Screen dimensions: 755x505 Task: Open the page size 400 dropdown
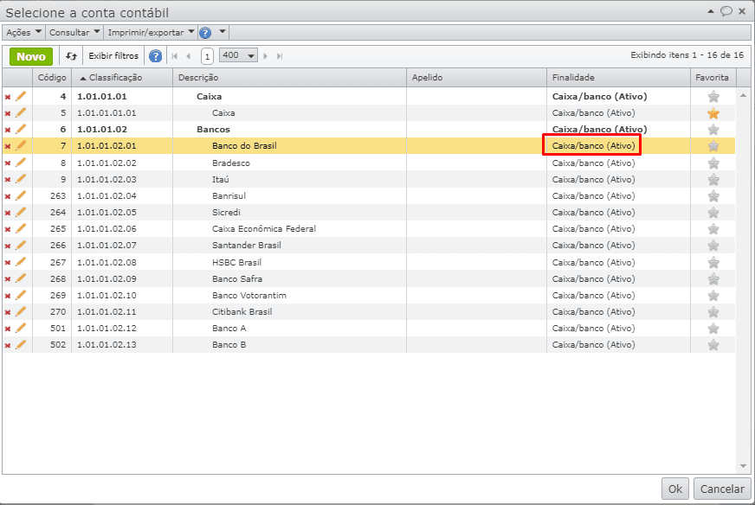(239, 55)
